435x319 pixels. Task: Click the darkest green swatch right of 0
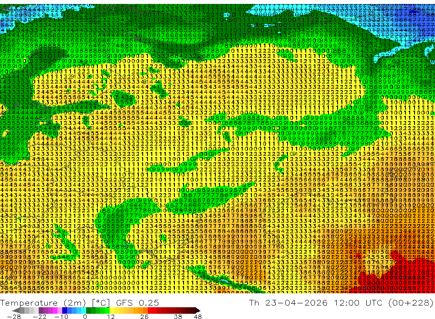88,310
